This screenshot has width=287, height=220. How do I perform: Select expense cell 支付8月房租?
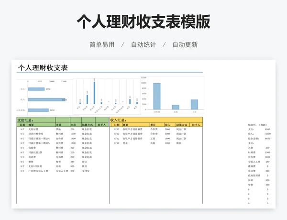[x=35, y=166]
